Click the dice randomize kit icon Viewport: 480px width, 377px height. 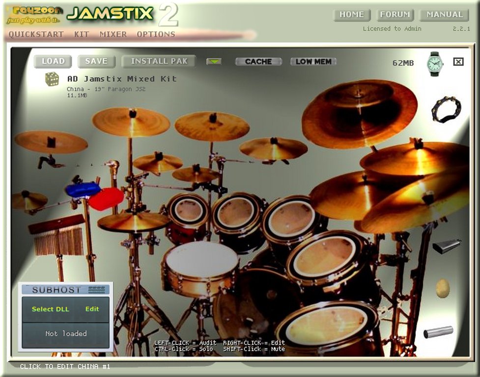point(52,79)
